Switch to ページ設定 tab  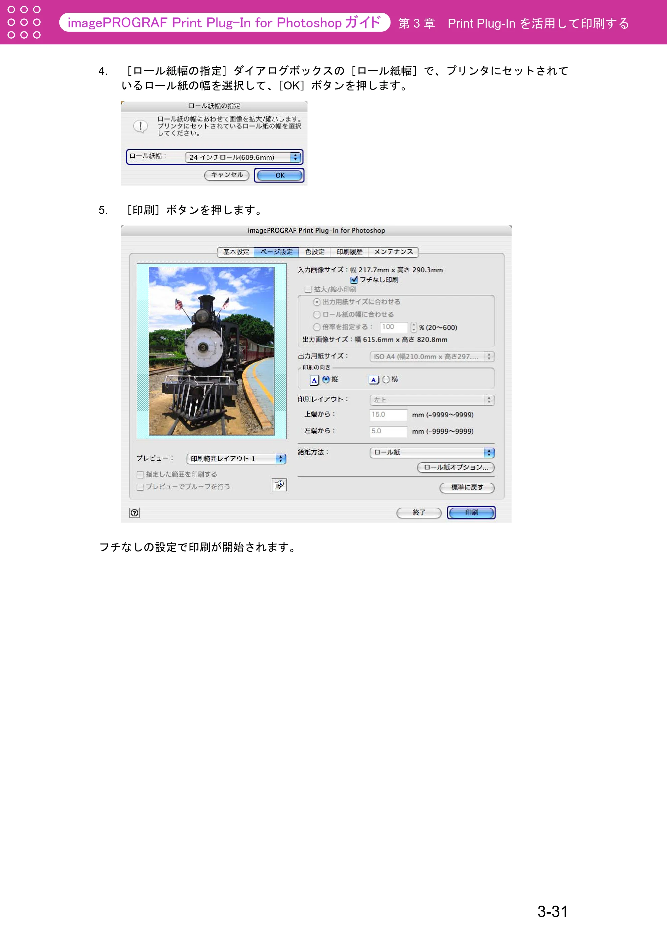(276, 252)
